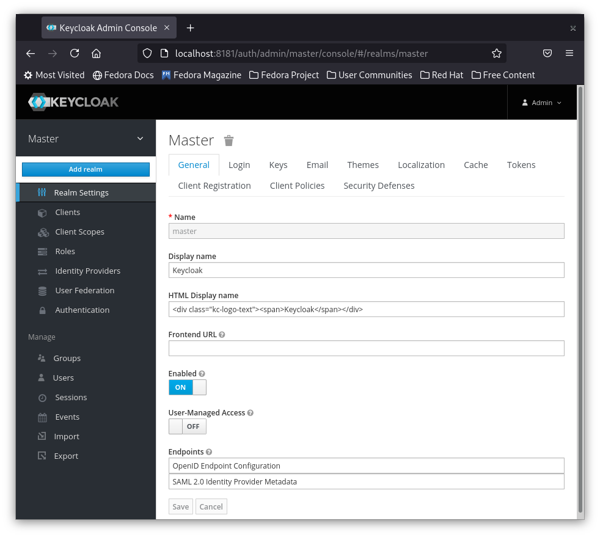Open the browser home page button
The image size is (600, 537).
(x=96, y=53)
